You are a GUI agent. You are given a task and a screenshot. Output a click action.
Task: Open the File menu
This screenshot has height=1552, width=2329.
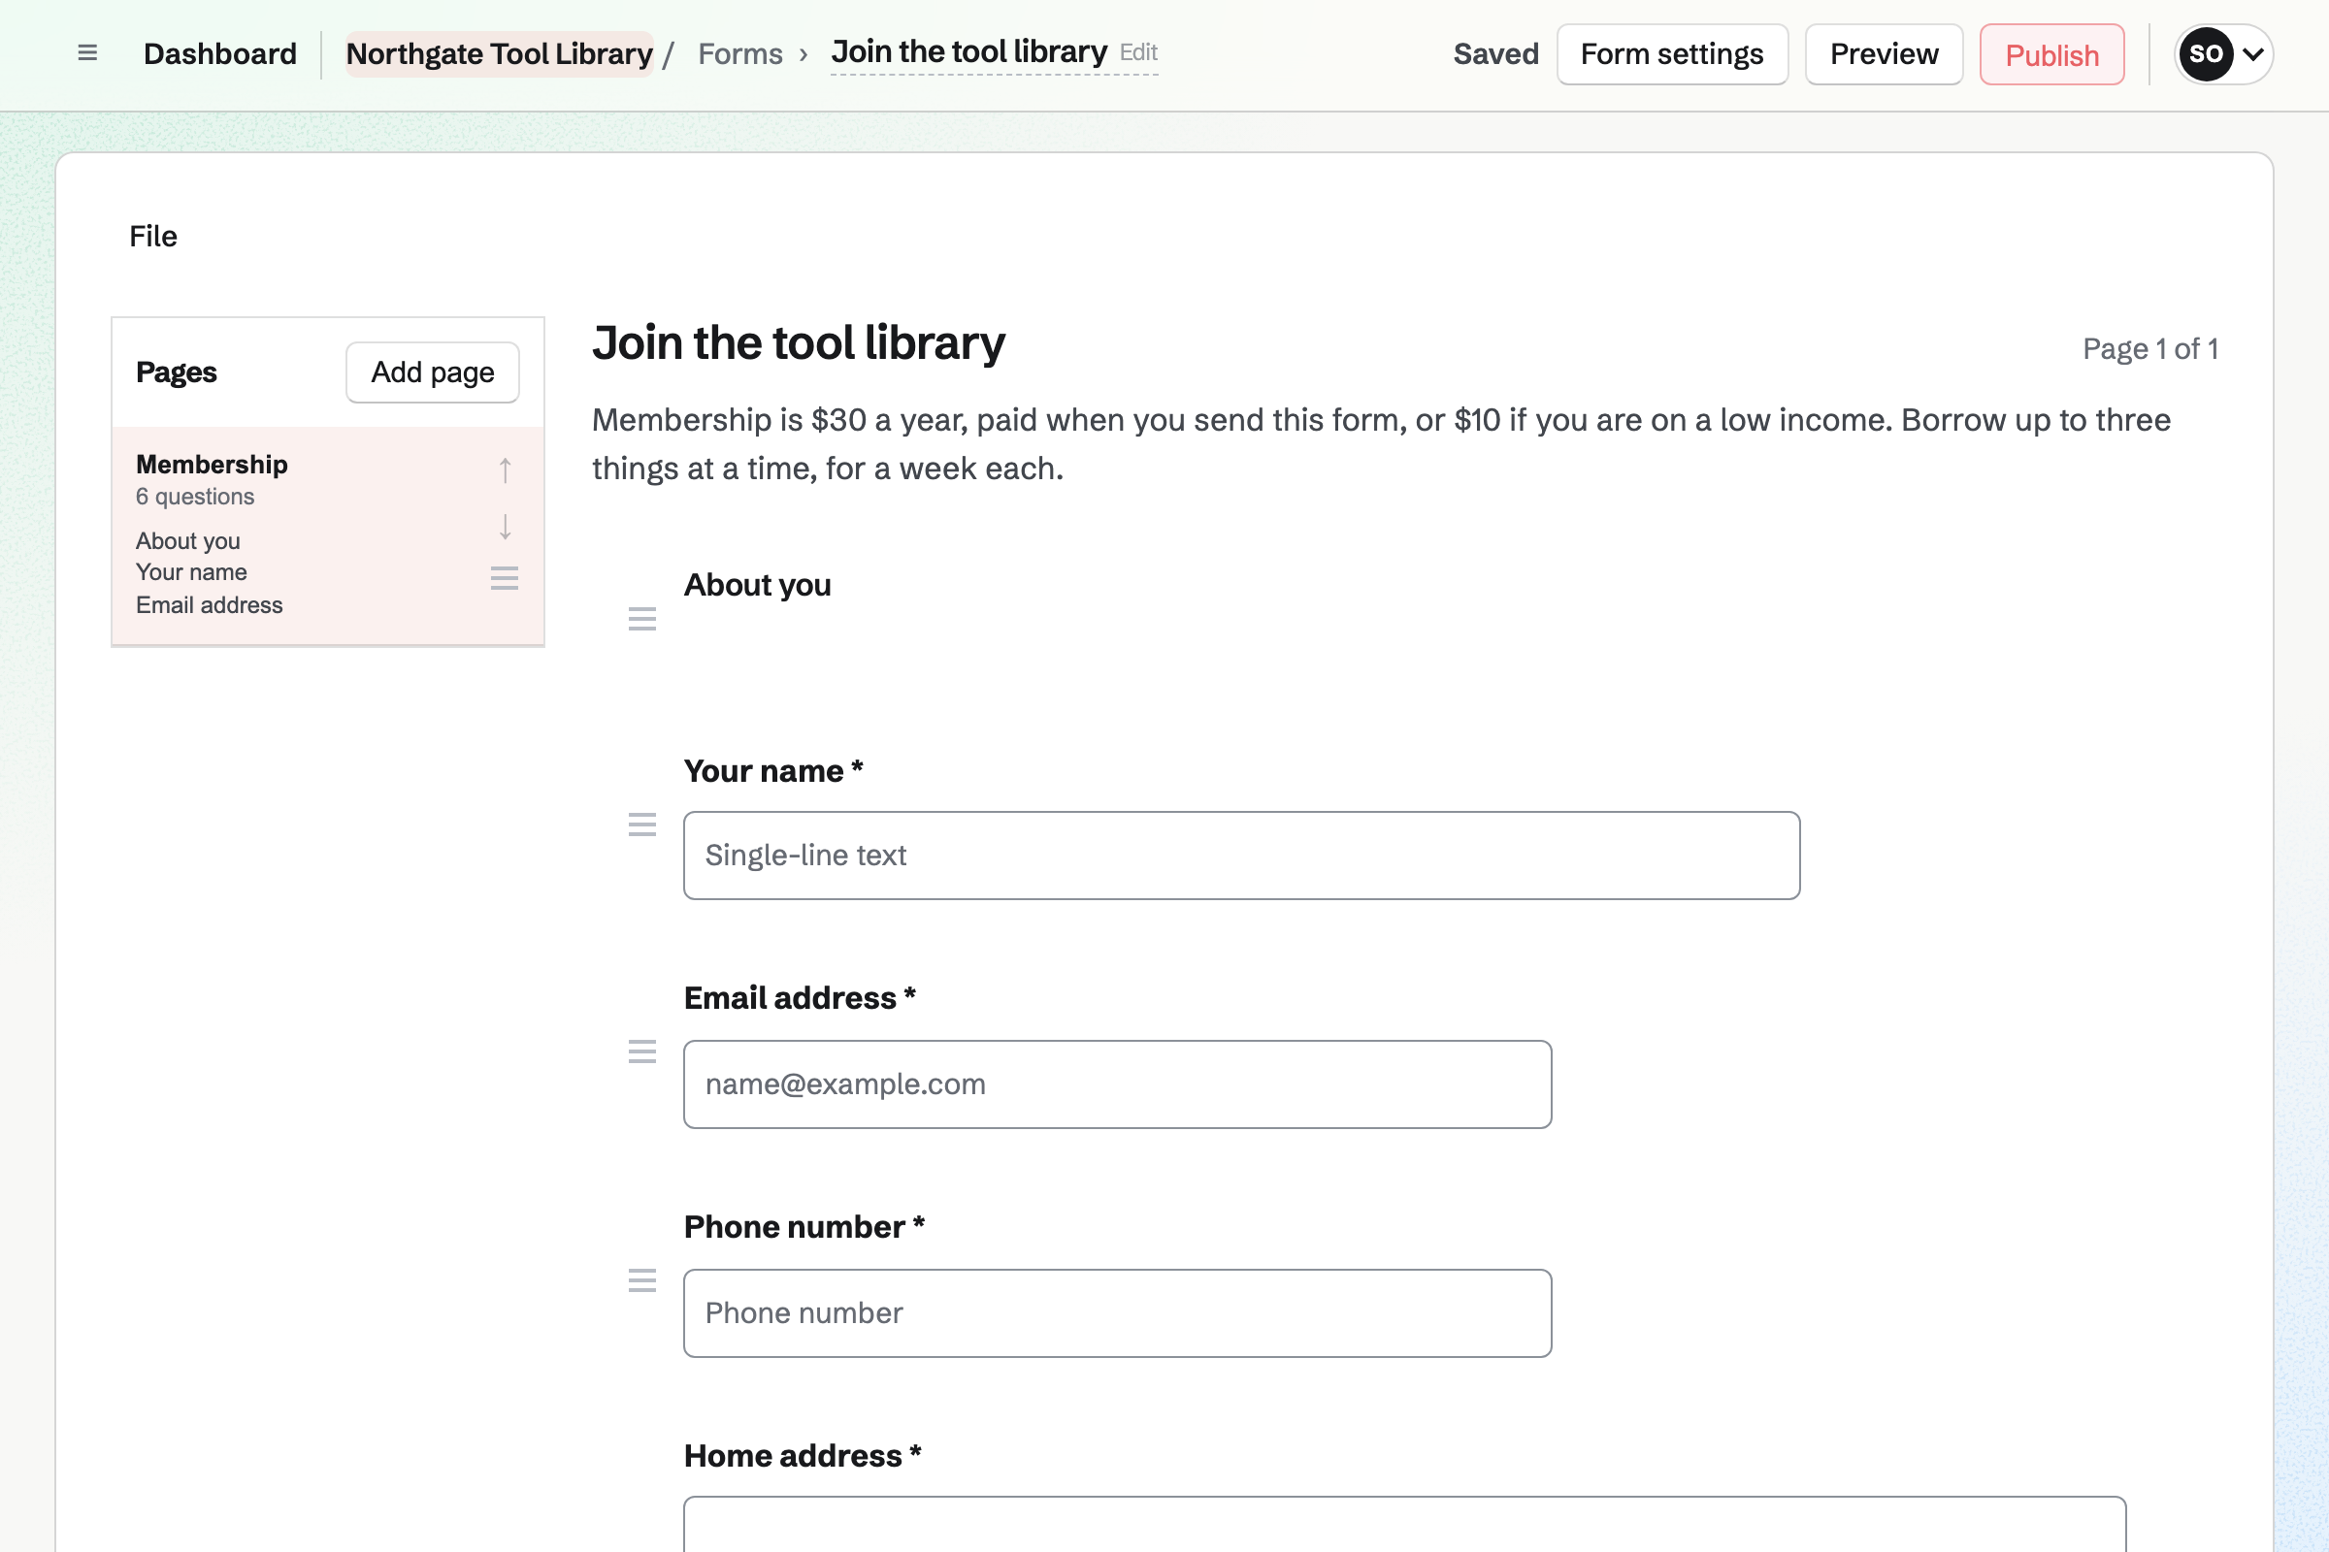[153, 237]
